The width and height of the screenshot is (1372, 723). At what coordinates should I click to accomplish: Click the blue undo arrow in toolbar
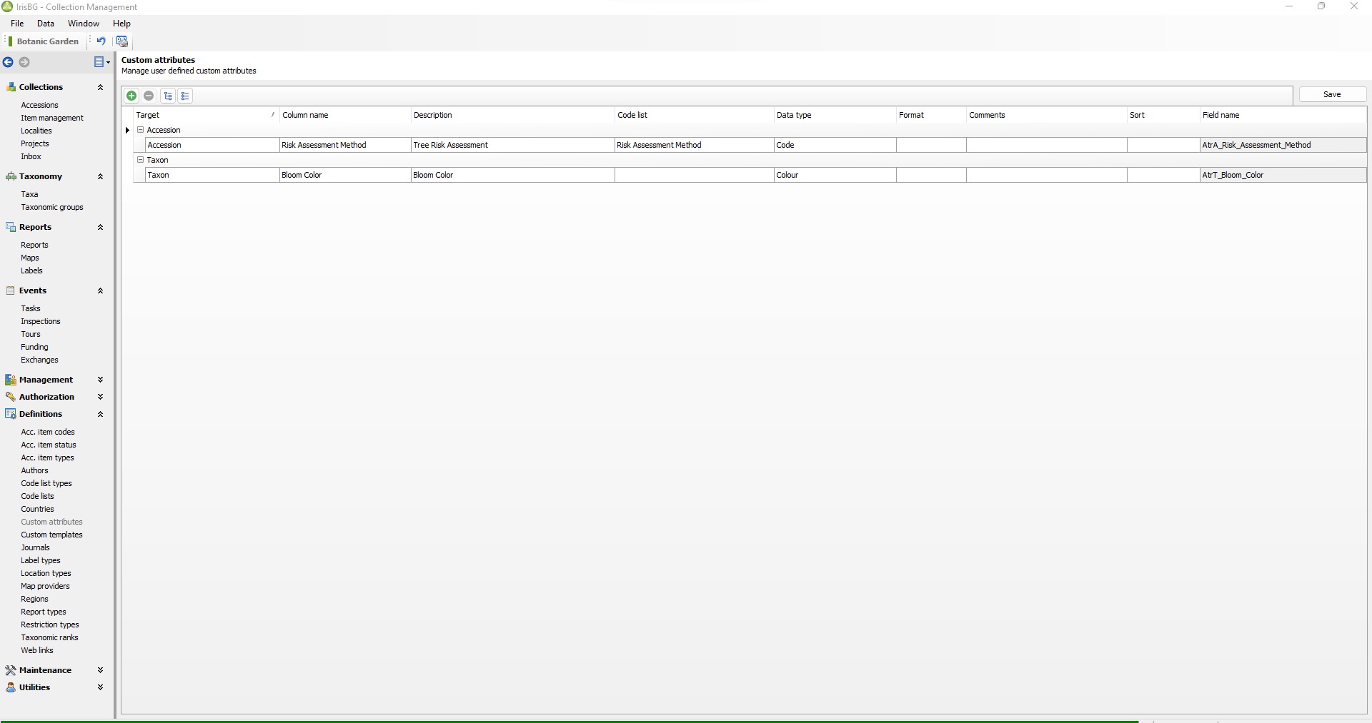[101, 41]
